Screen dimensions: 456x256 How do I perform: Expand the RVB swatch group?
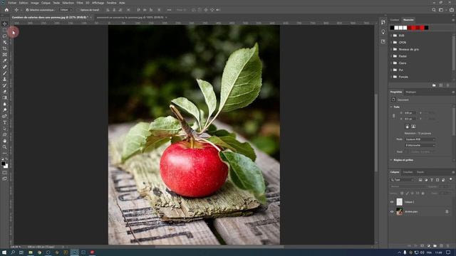click(391, 36)
